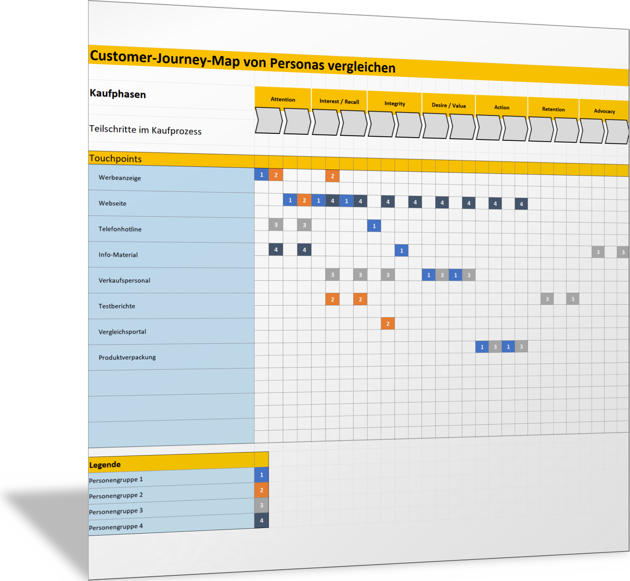Screen dimensions: 630x581
Task: Select the gray Personengruppe 3 legend swatch
Action: point(261,505)
